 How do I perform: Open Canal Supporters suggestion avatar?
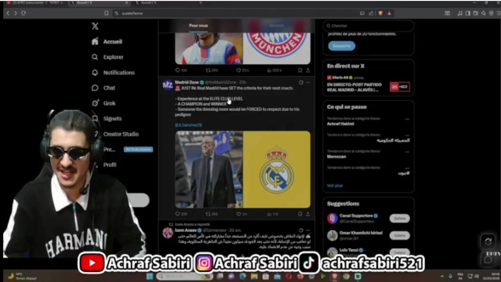click(x=332, y=218)
